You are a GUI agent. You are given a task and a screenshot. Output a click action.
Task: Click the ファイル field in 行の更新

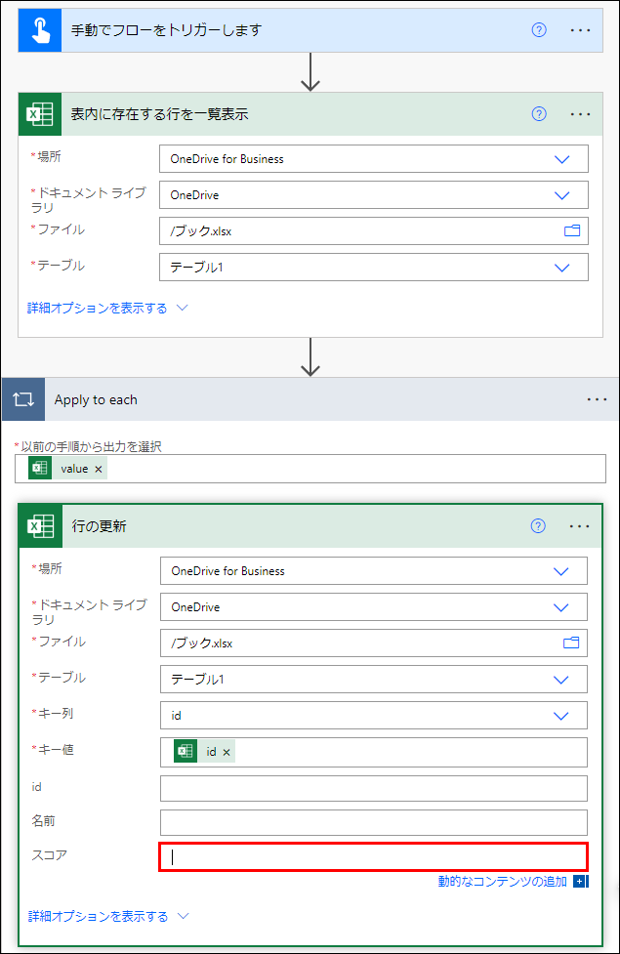click(x=374, y=643)
